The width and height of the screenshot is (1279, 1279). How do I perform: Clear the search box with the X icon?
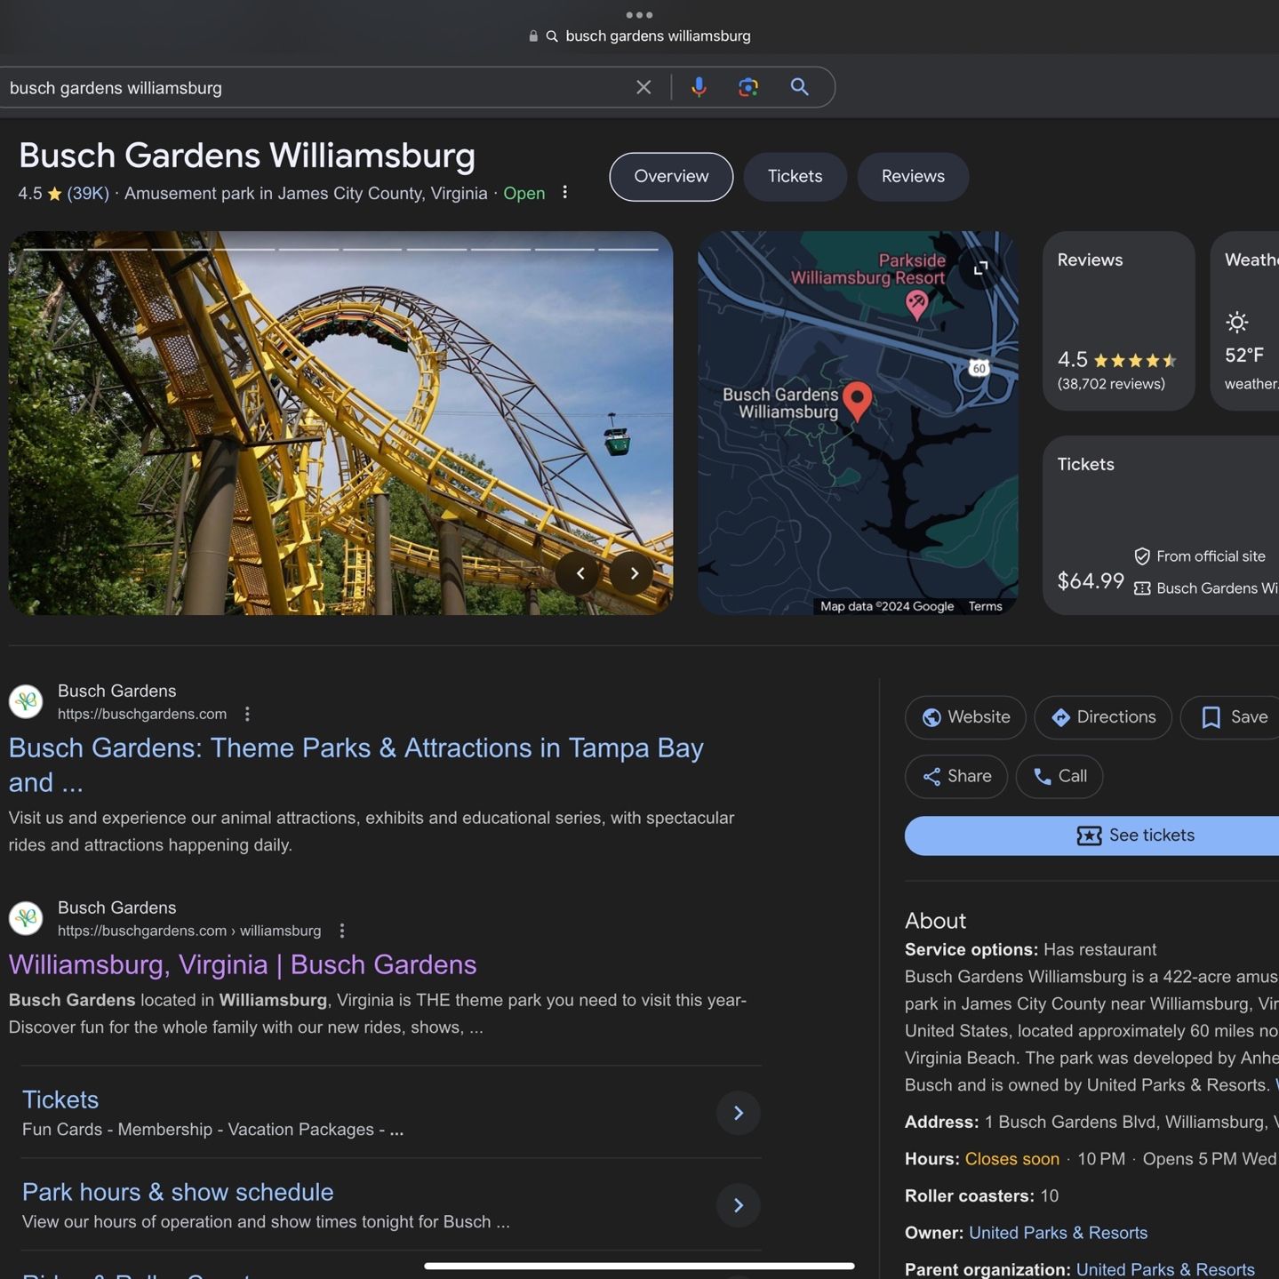coord(643,87)
